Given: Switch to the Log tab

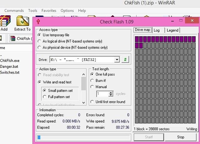Looking at the screenshot, I should (157, 30).
